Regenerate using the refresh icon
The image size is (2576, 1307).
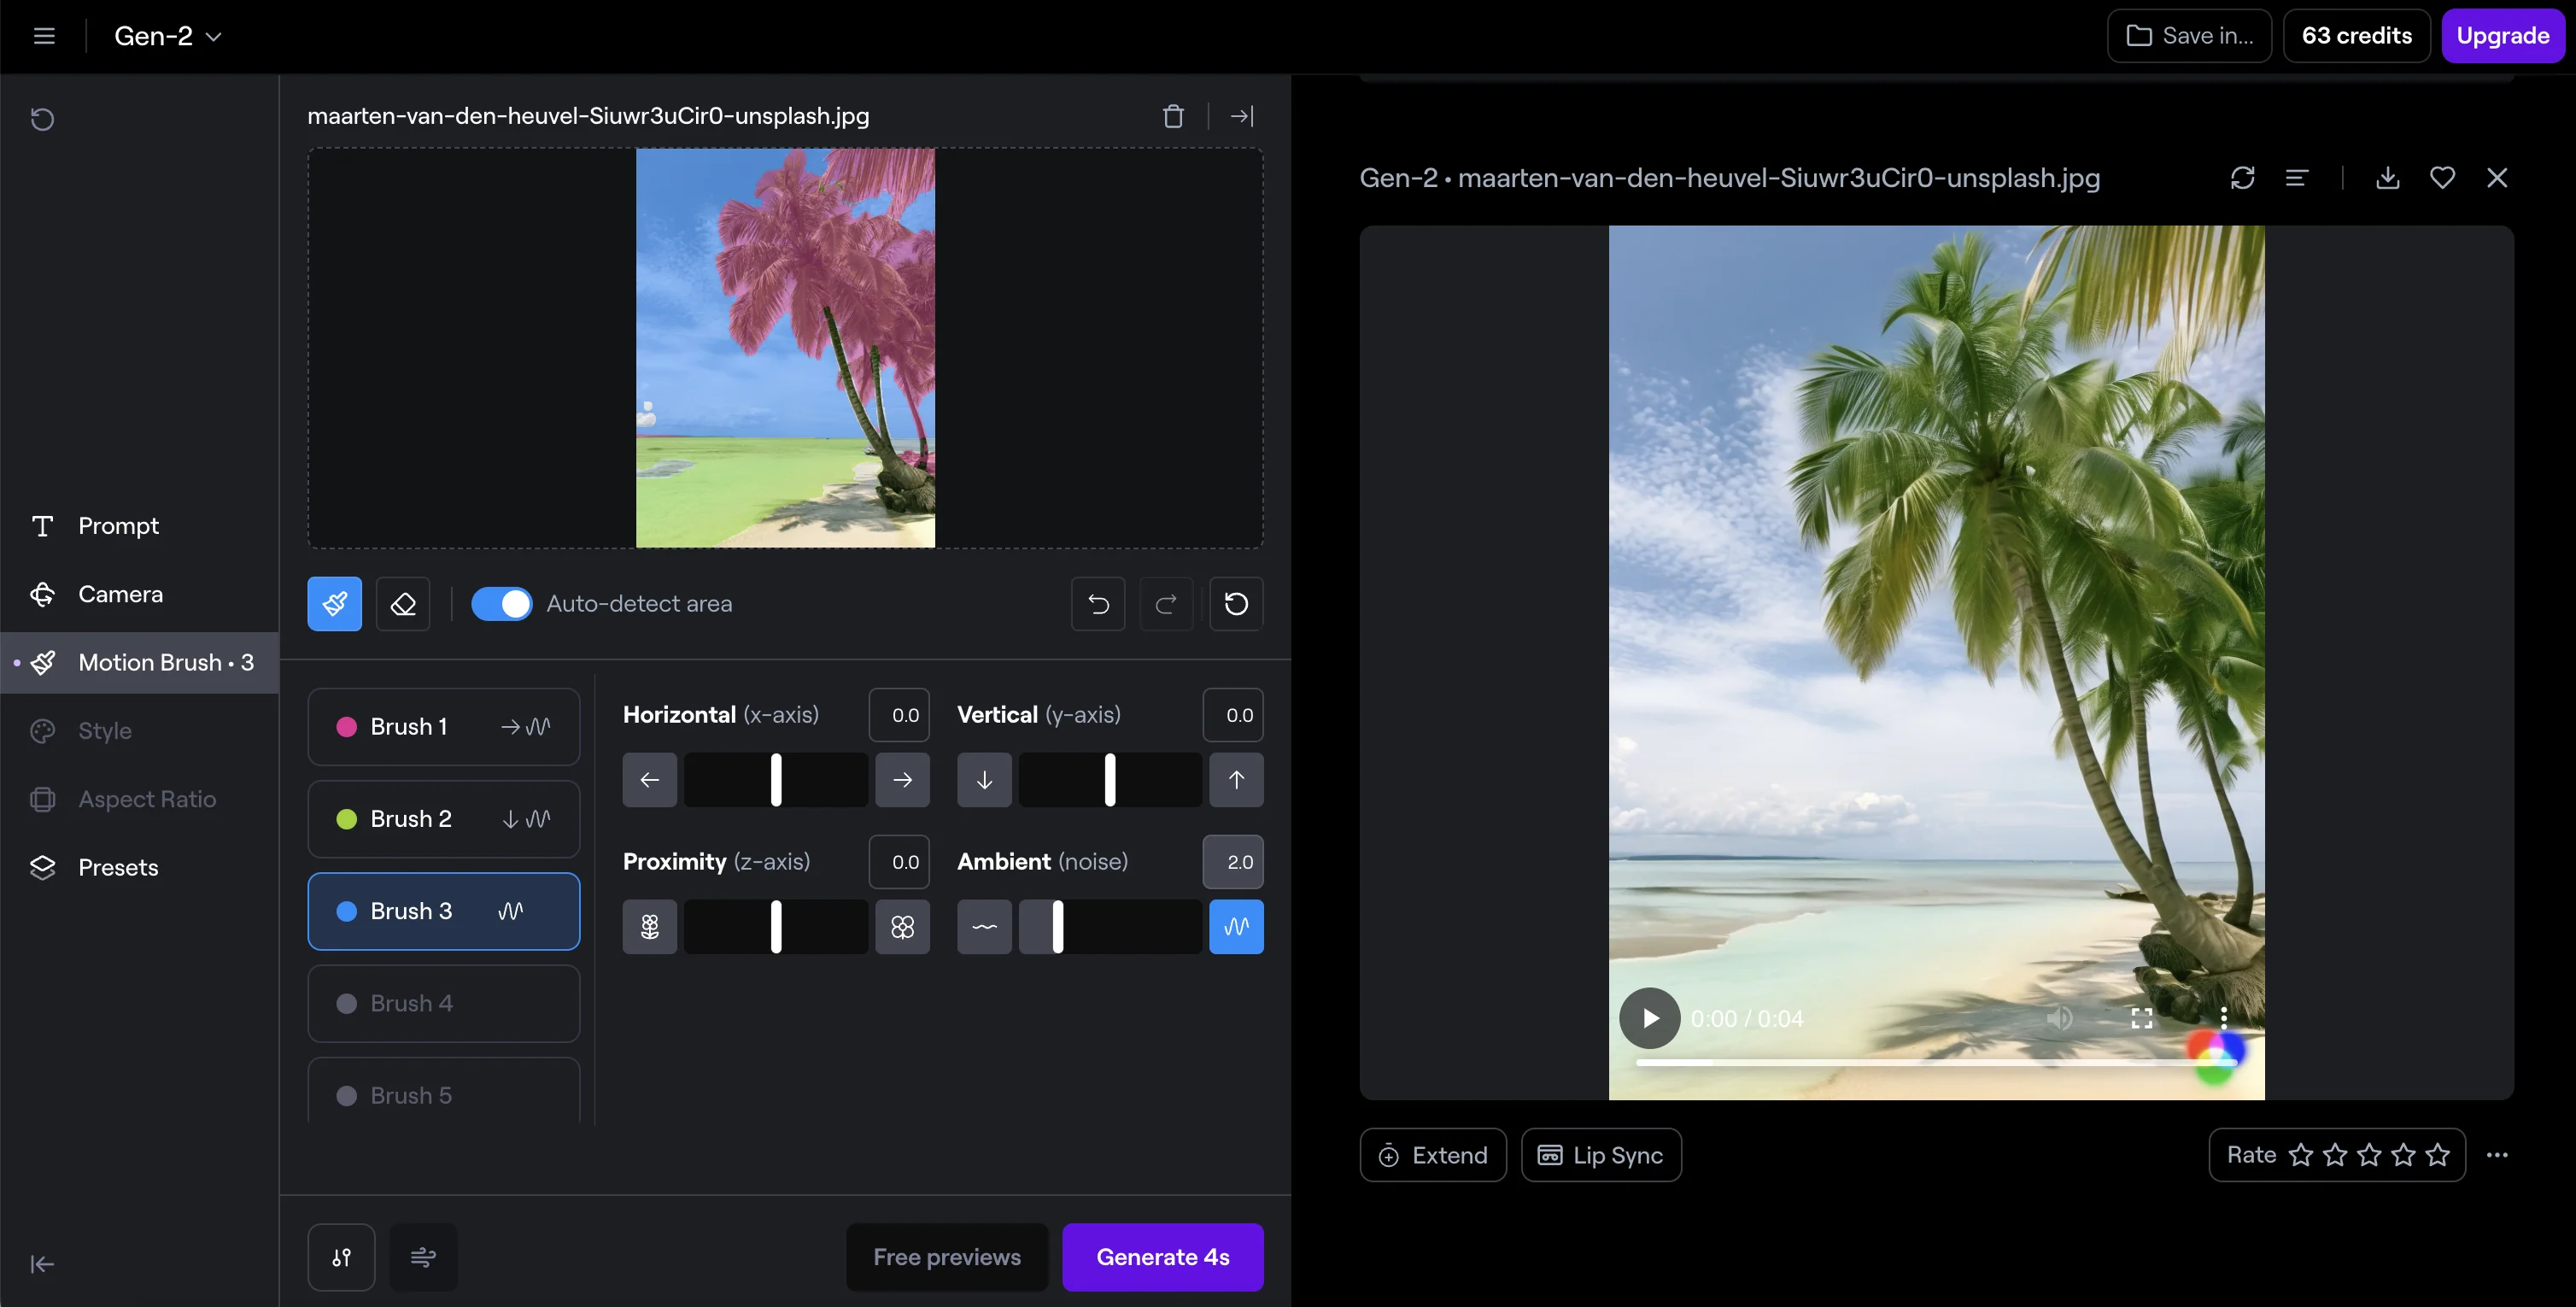coord(2242,178)
